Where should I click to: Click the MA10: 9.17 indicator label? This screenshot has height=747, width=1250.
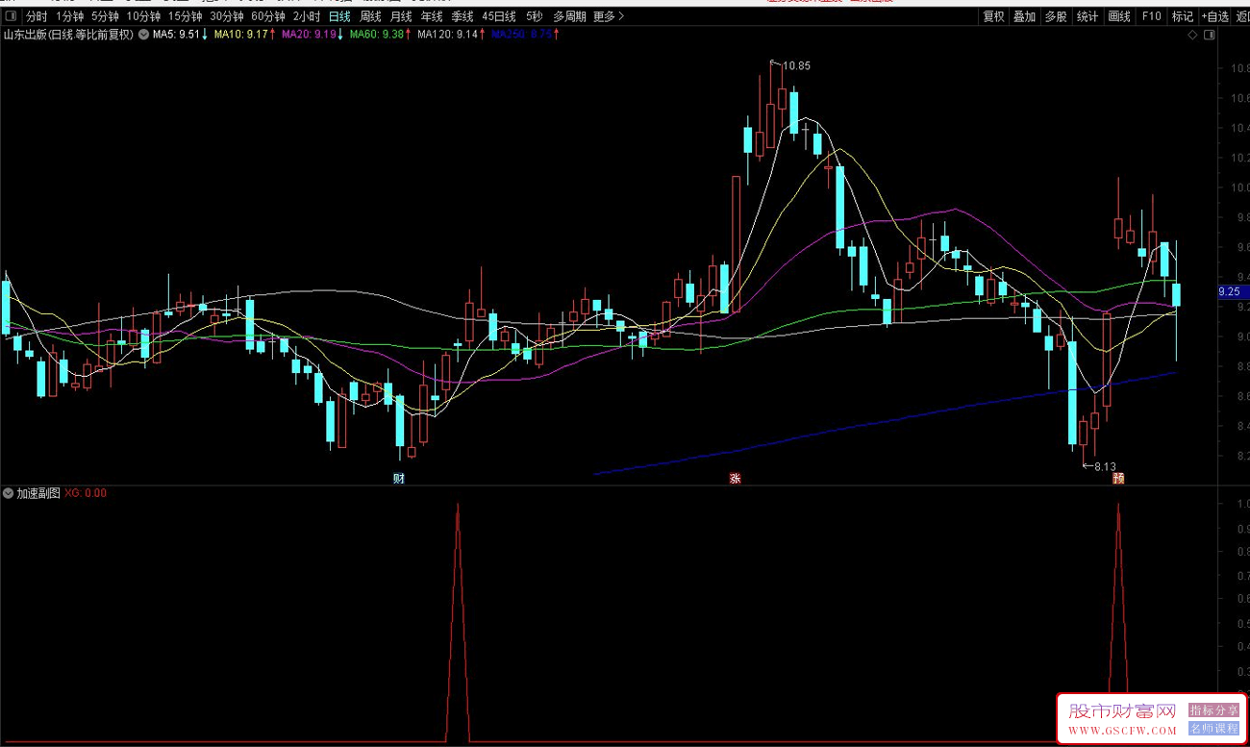coord(240,35)
